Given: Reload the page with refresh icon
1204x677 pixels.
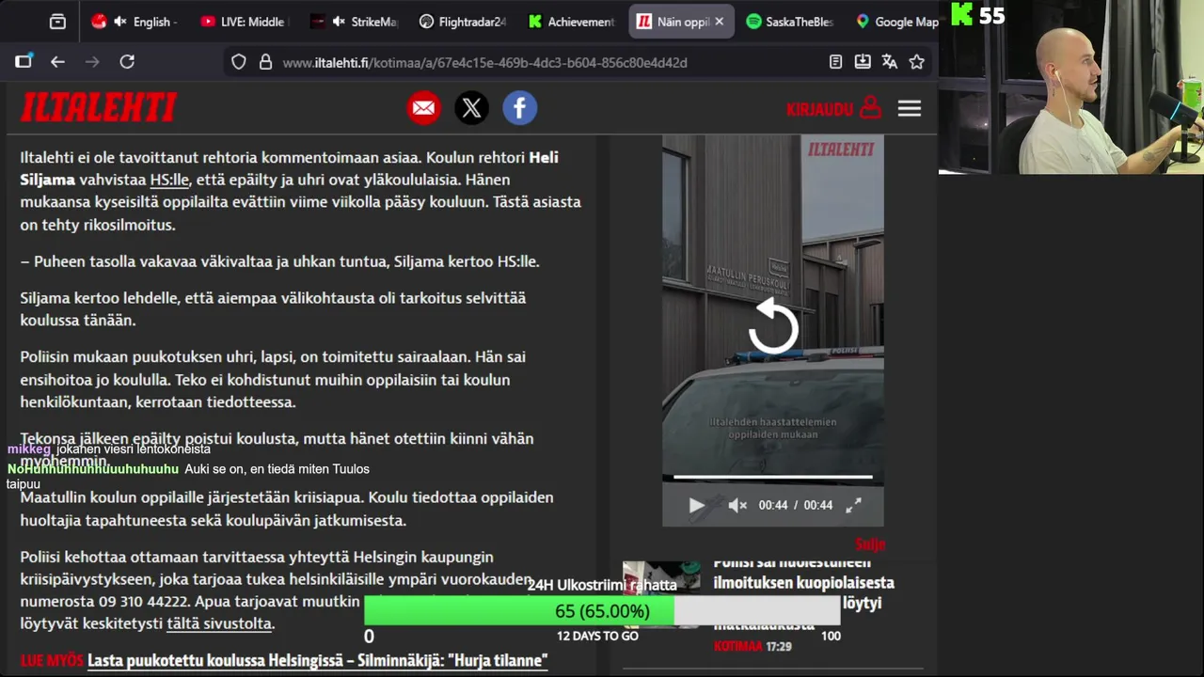Looking at the screenshot, I should (127, 62).
